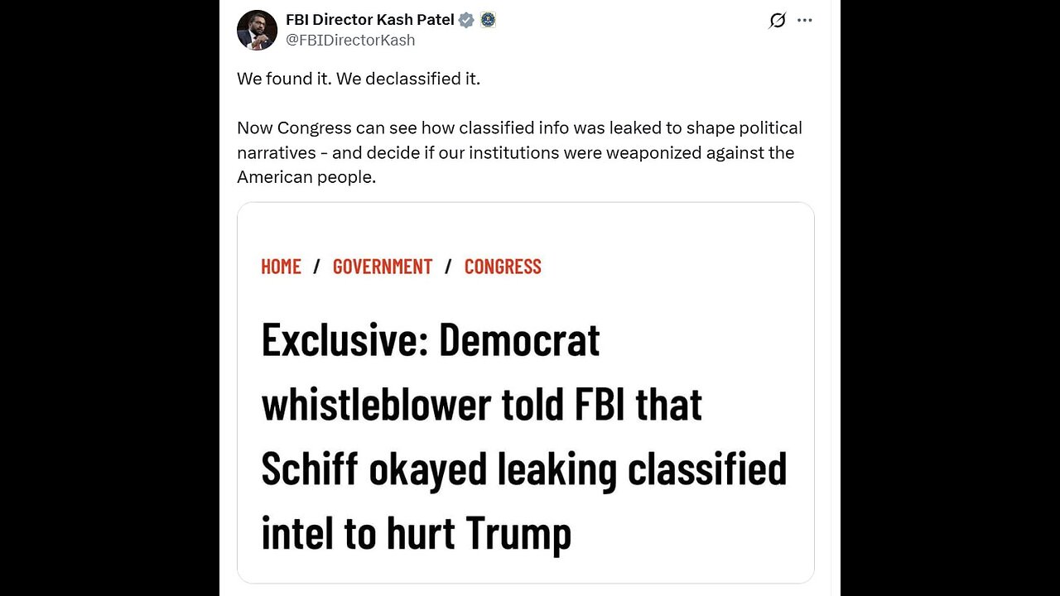Click the @FBIDirectorKash handle
1060x596 pixels.
(350, 40)
